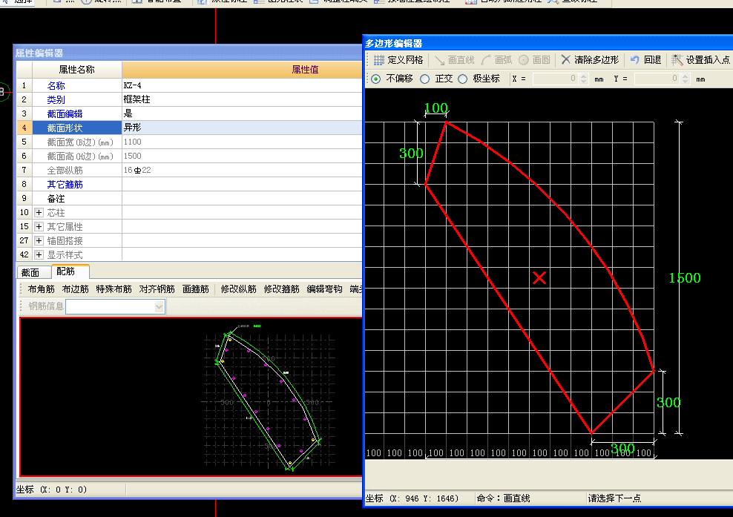Click the 回退 undo button
The width and height of the screenshot is (733, 517).
click(x=645, y=60)
